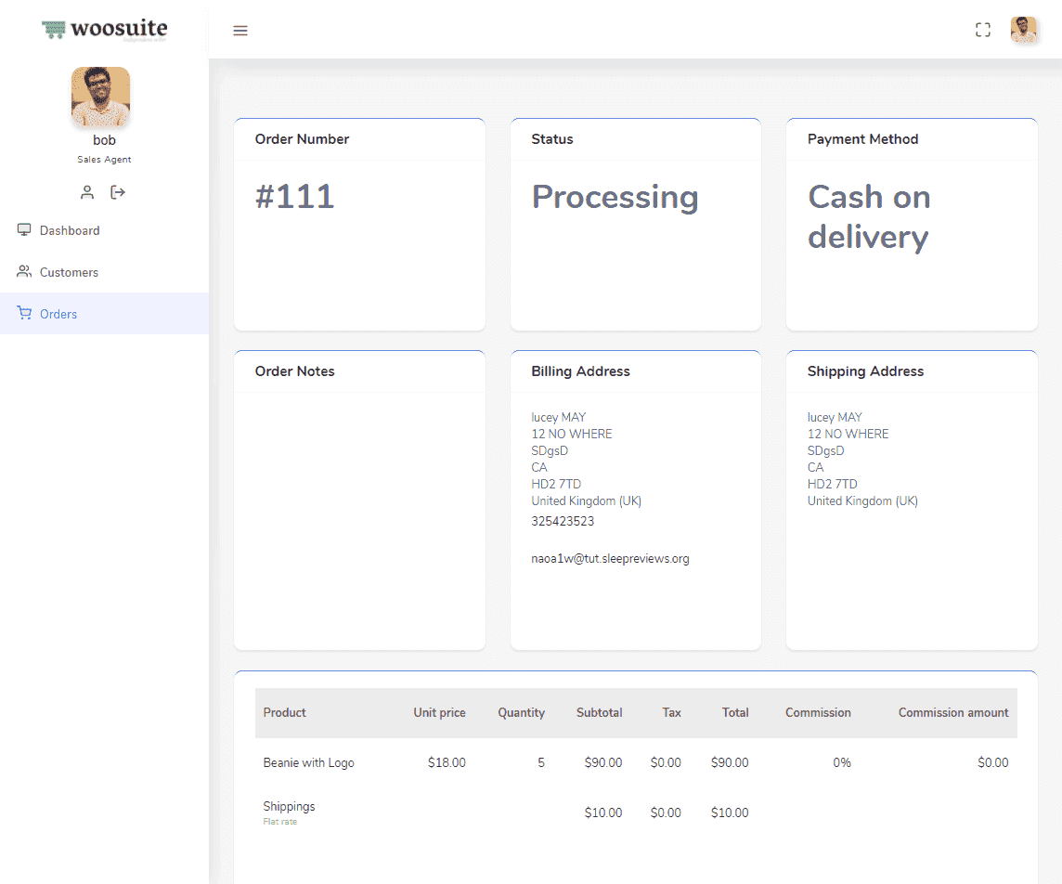Click the logout arrow icon
The width and height of the screenshot is (1062, 884).
(118, 192)
